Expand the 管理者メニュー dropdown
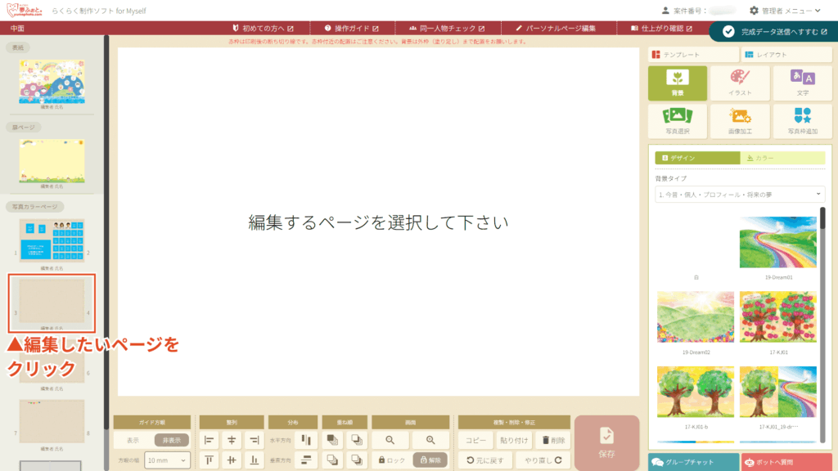Image resolution: width=838 pixels, height=471 pixels. [786, 11]
